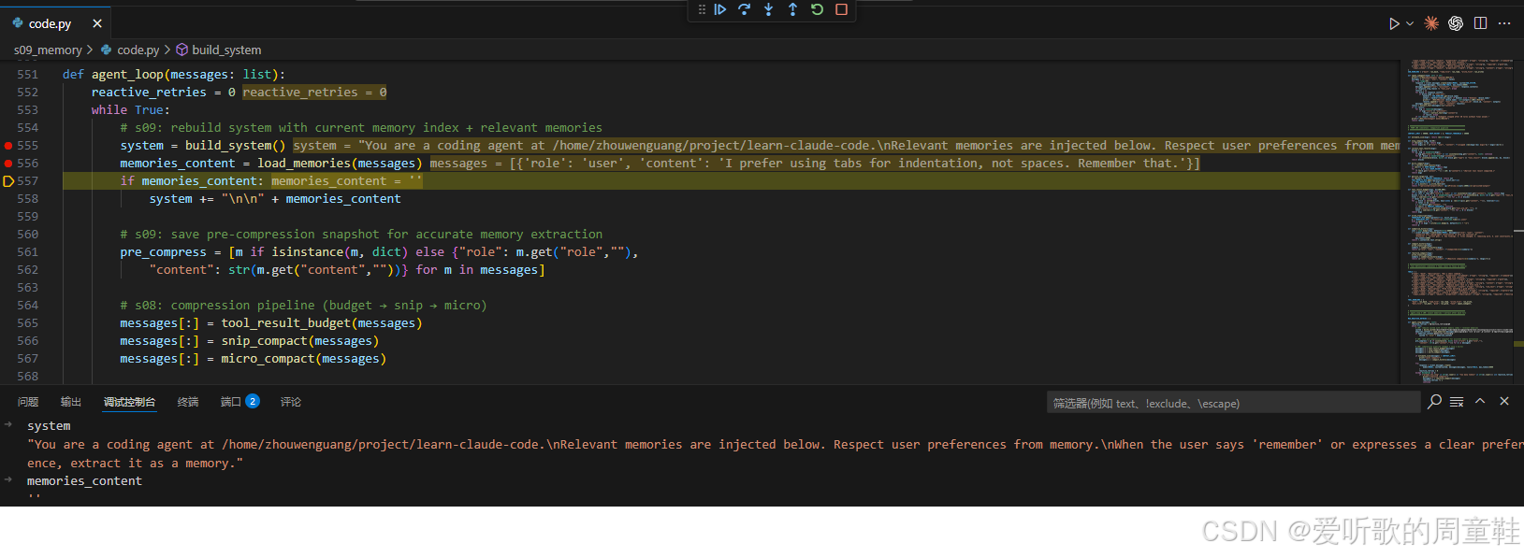Viewport: 1524px width, 557px height.
Task: Restart the debug session
Action: (x=817, y=9)
